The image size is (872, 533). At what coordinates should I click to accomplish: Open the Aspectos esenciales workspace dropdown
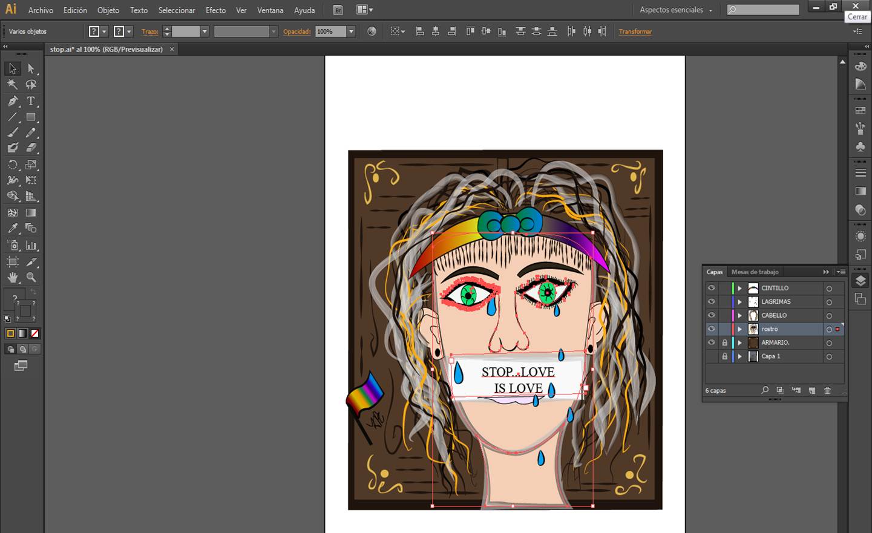[x=676, y=10]
